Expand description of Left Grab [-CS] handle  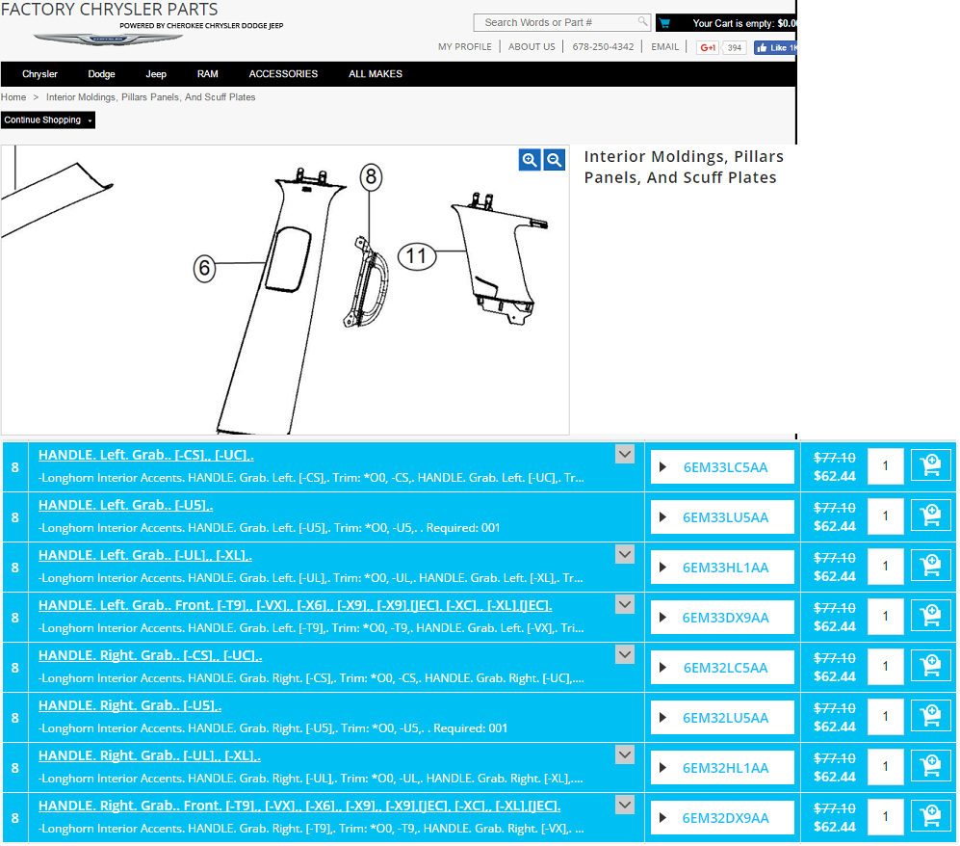[x=625, y=455]
